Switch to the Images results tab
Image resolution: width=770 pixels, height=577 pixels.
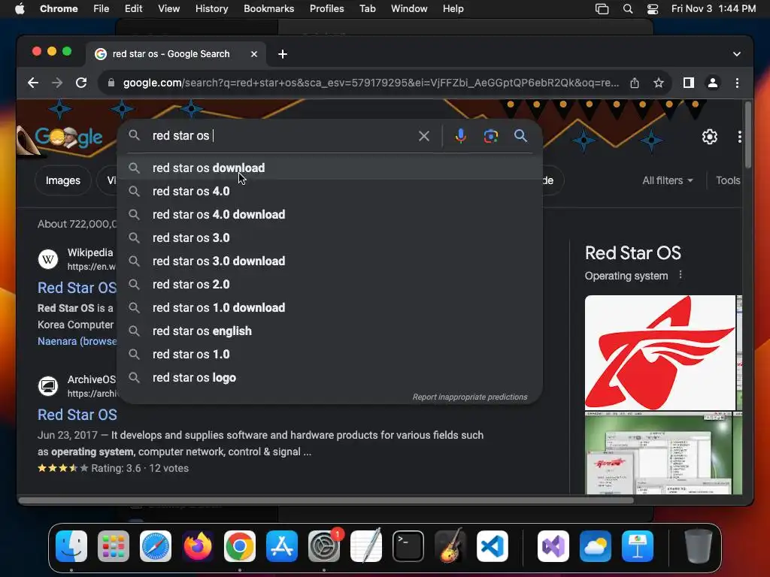pos(63,180)
